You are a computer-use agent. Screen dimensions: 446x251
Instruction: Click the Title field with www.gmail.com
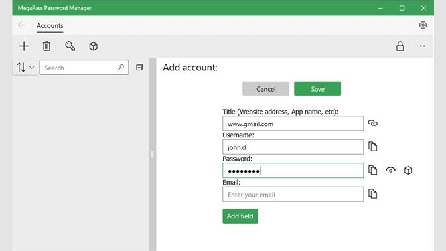pyautogui.click(x=293, y=124)
